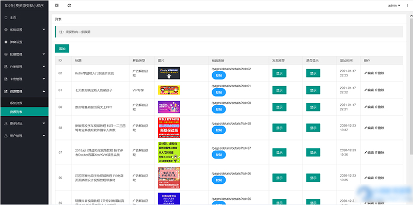Click the green 添加 button
The width and height of the screenshot is (413, 205).
coord(62,49)
